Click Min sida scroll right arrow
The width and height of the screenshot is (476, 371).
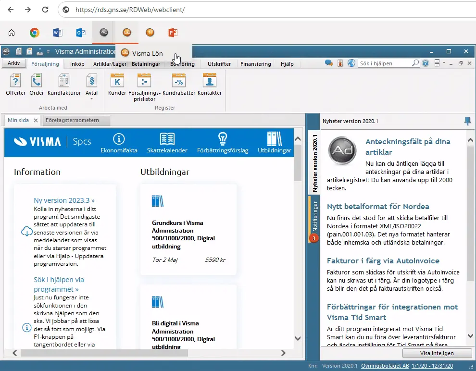(283, 353)
